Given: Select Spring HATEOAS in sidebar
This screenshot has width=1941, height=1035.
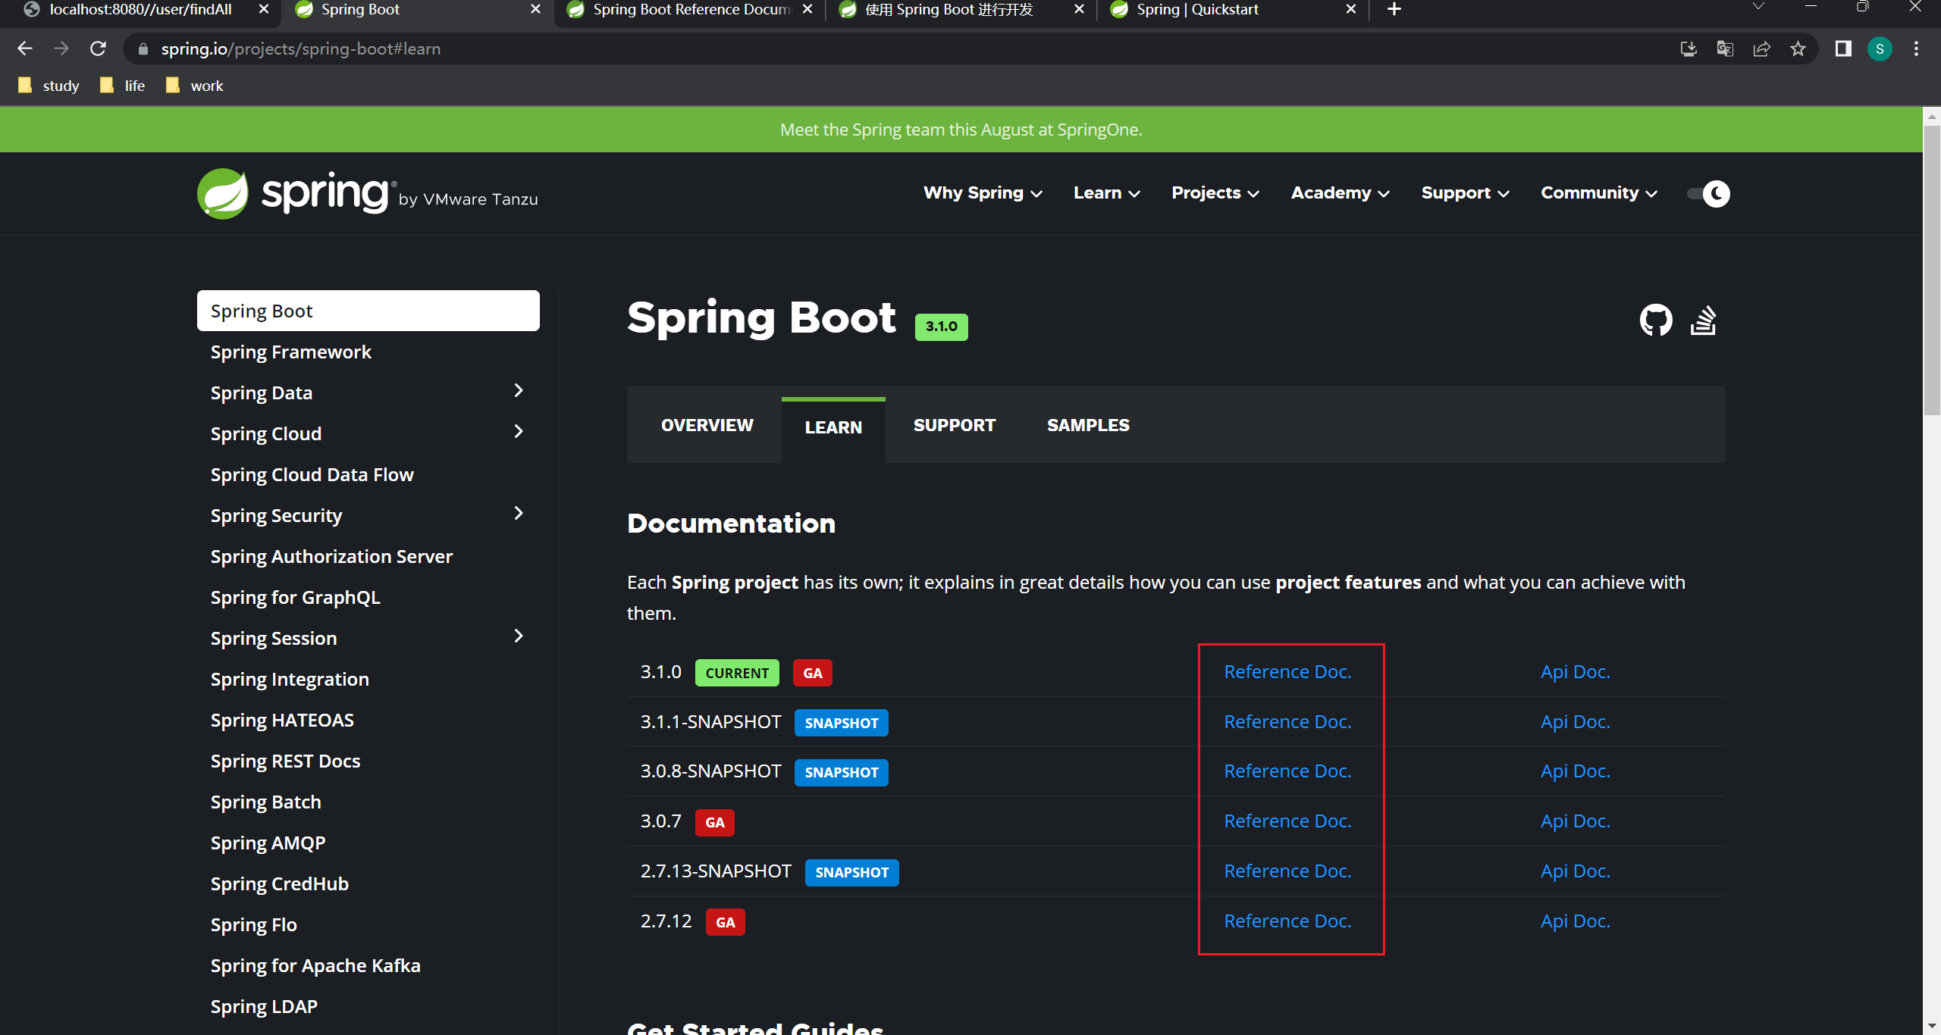Looking at the screenshot, I should coord(282,721).
